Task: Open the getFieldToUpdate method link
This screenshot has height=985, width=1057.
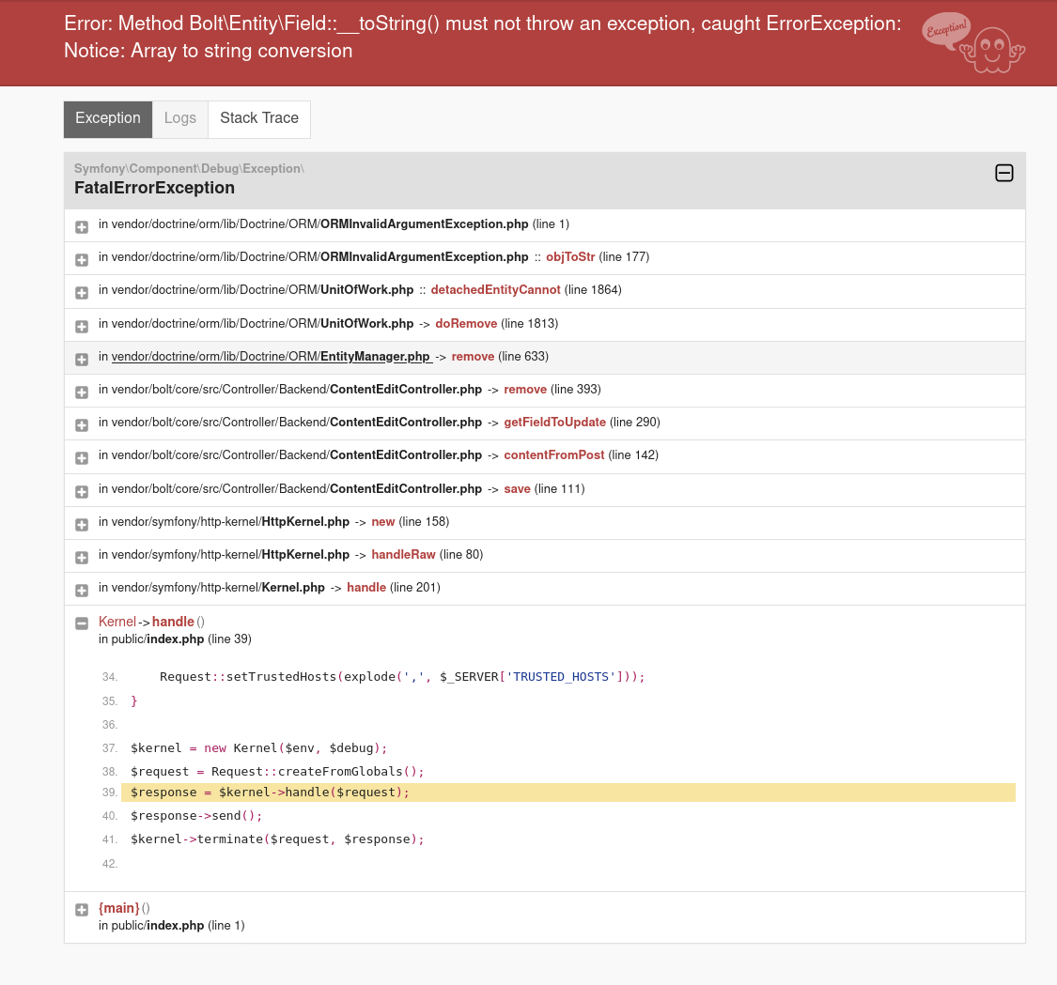Action: (554, 422)
